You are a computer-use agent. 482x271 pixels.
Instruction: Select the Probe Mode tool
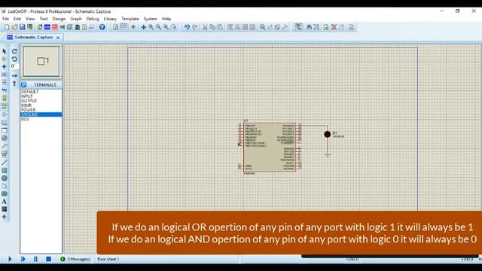click(x=5, y=146)
